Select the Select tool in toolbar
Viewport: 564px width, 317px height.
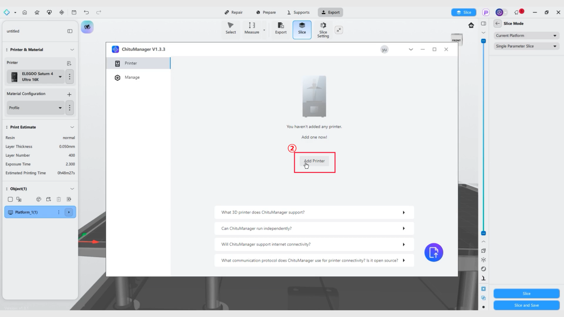point(231,28)
